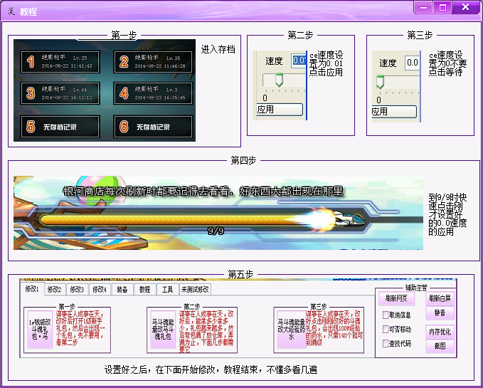Click the 静音 mute button
Screen dimensions: 483x388
[x=440, y=313]
